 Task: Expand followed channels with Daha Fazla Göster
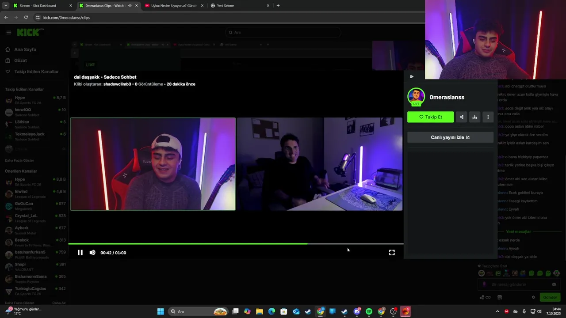tap(19, 160)
